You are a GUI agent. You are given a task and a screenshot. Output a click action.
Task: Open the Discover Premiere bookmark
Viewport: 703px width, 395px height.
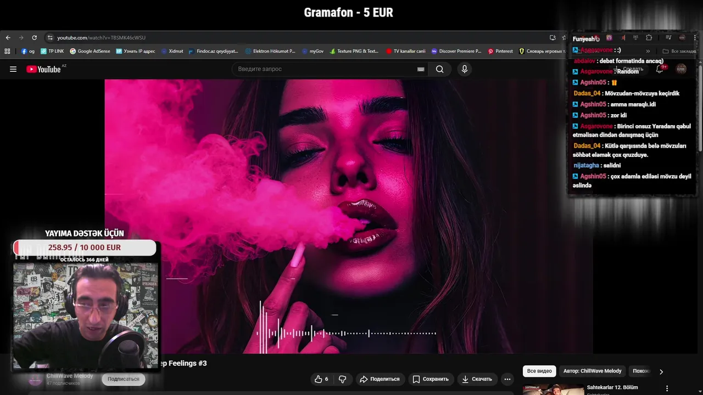pyautogui.click(x=456, y=51)
